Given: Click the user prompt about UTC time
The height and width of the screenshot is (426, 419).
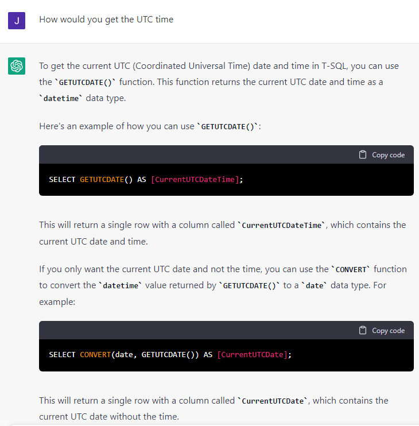Looking at the screenshot, I should click(106, 20).
